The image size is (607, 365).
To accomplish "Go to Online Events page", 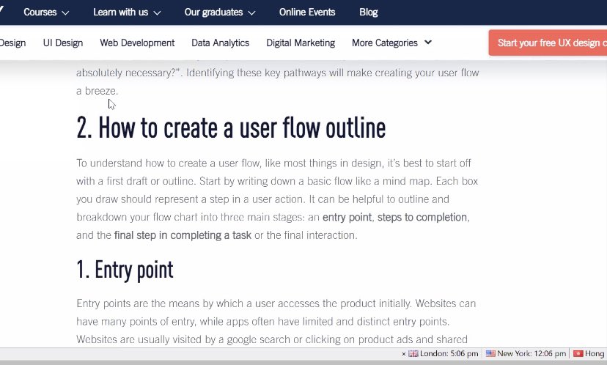I will (x=307, y=12).
